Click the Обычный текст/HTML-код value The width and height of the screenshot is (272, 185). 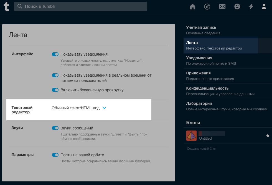point(76,108)
